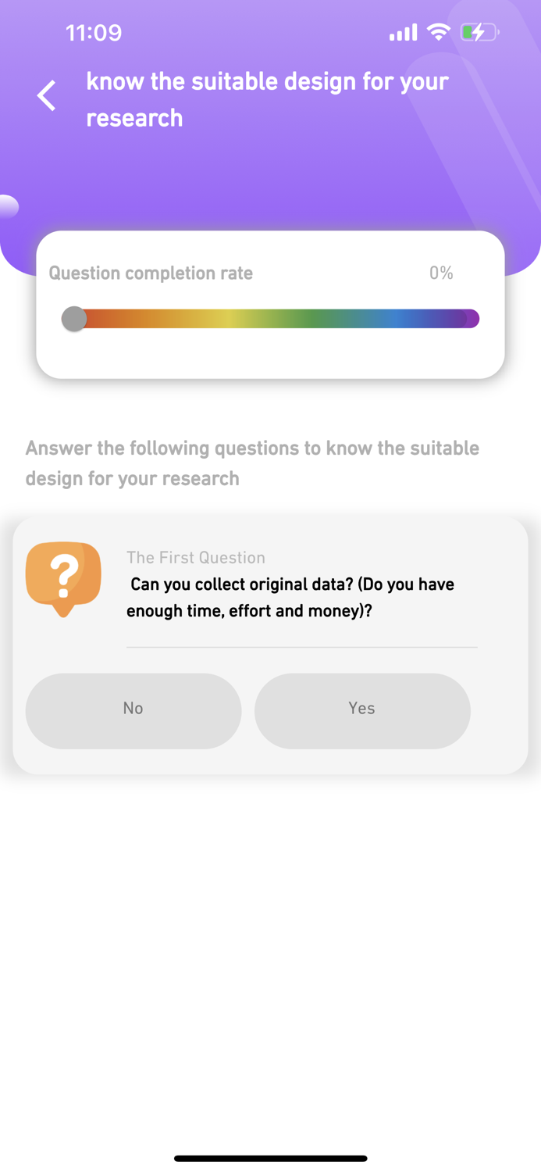
Task: Collapse the completion rate panel
Action: pyautogui.click(x=270, y=303)
